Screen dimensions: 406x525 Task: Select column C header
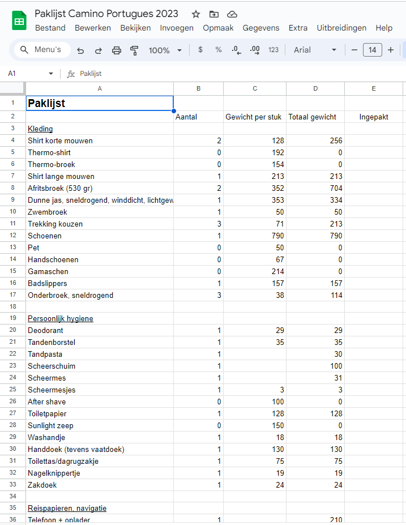point(255,88)
